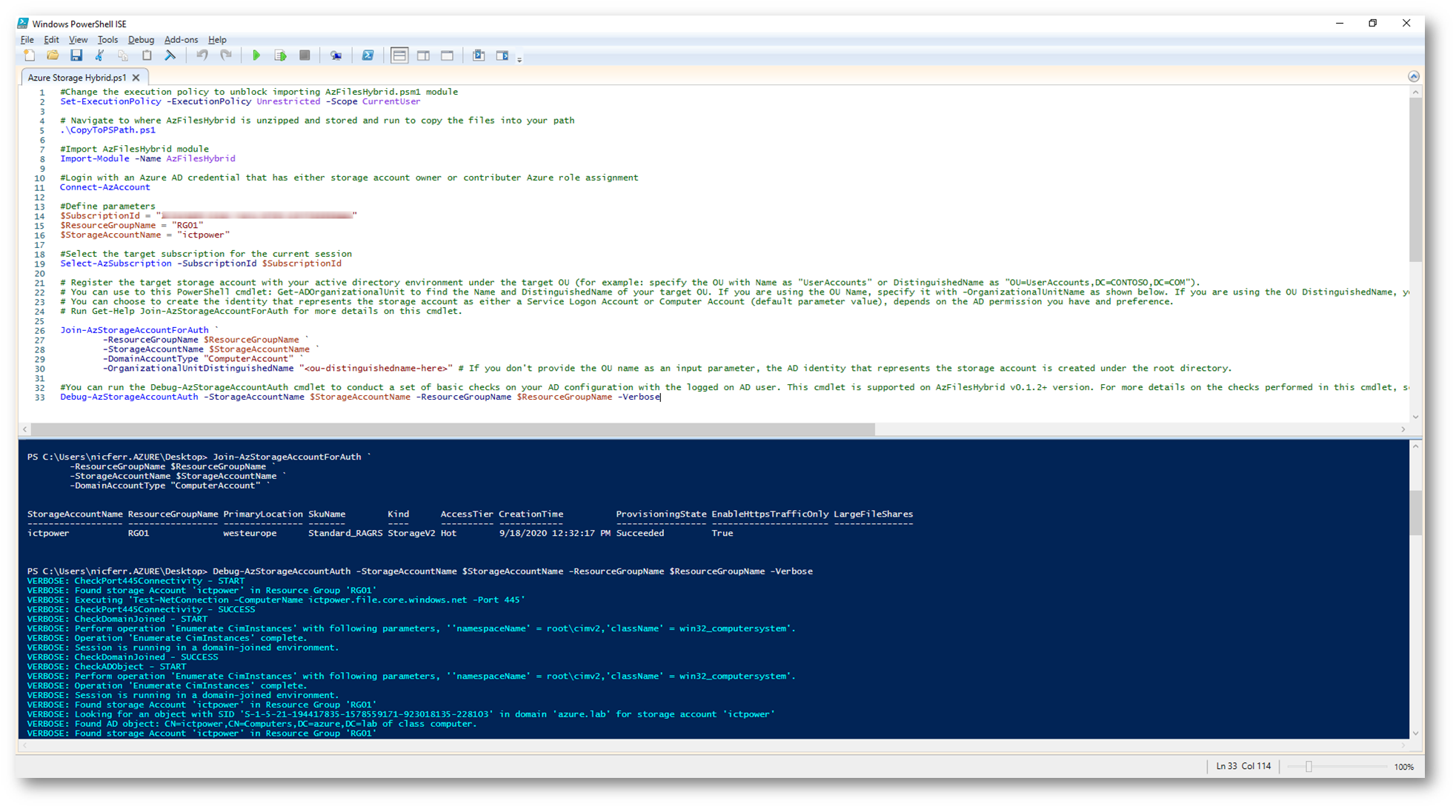Image resolution: width=1456 pixels, height=809 pixels.
Task: Stop operation toolbar button
Action: 305,56
